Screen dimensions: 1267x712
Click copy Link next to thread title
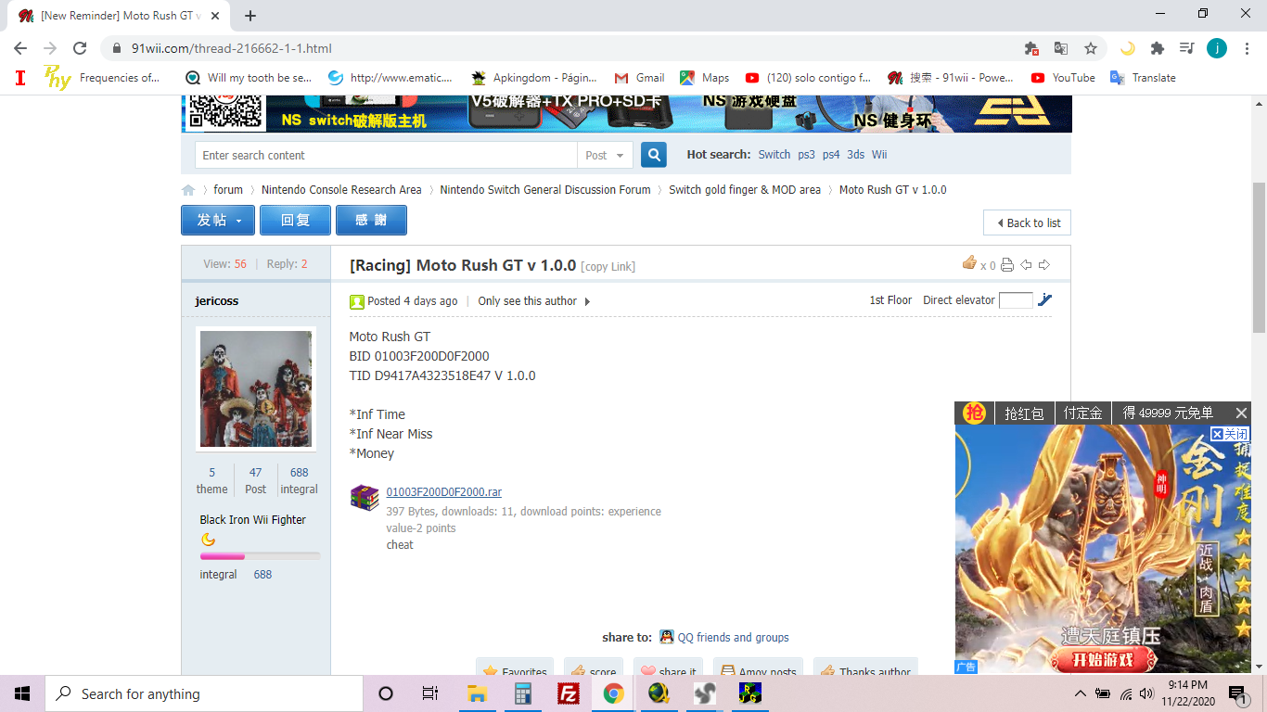point(608,267)
